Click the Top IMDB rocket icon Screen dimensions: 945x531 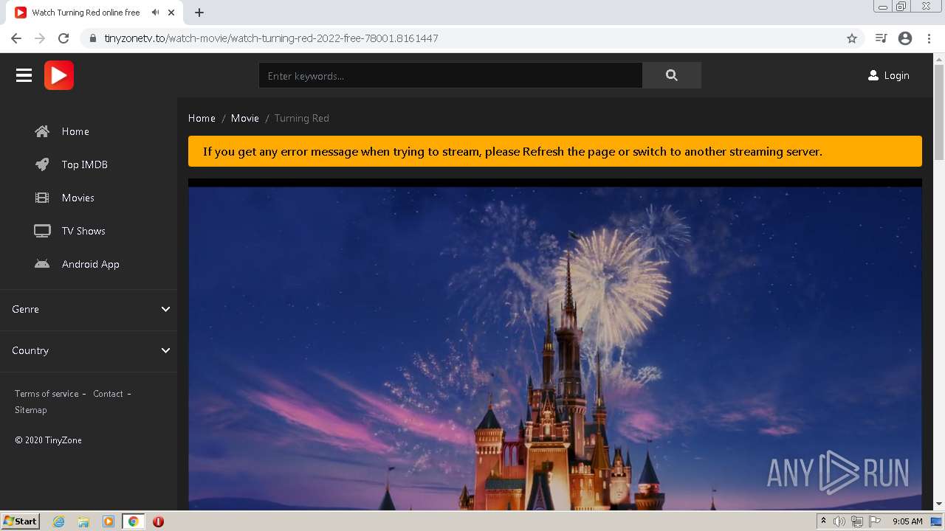point(42,164)
